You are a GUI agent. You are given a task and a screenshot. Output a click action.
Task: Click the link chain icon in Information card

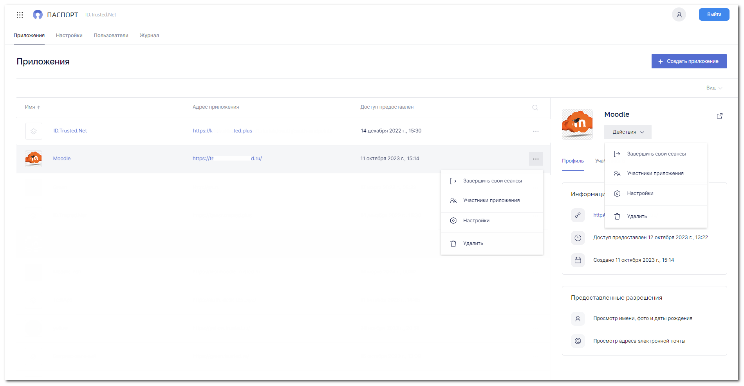(578, 215)
